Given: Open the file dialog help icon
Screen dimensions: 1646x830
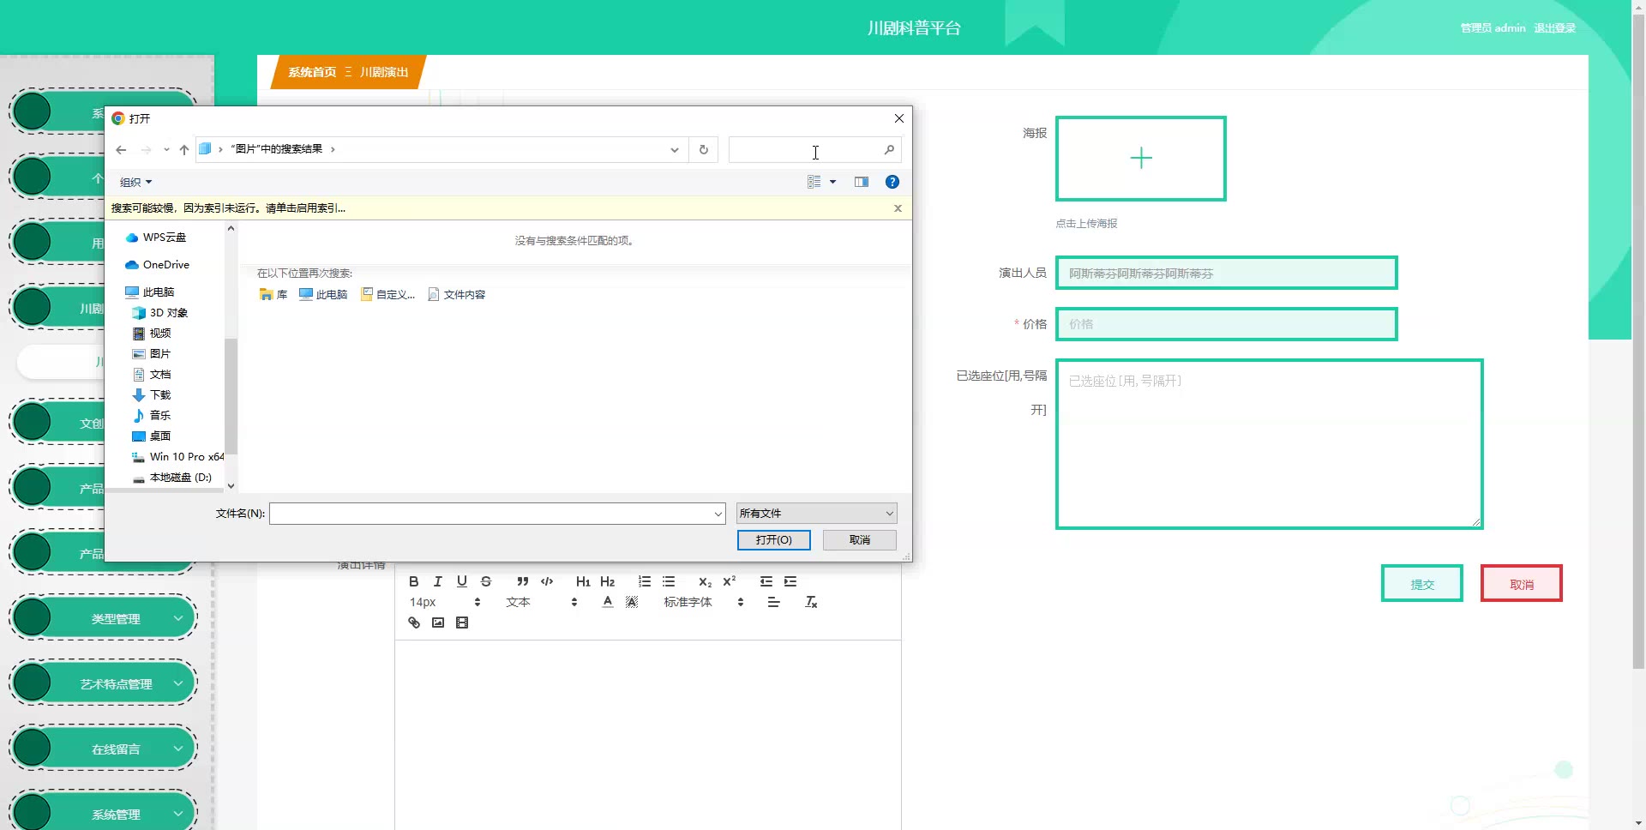Looking at the screenshot, I should [x=892, y=182].
